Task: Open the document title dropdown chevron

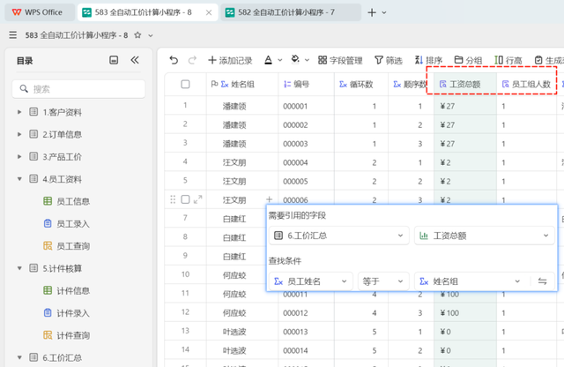Action: (151, 35)
